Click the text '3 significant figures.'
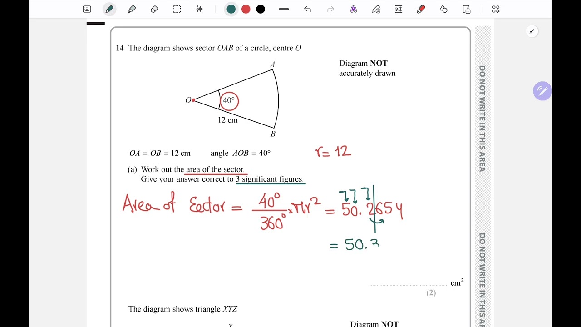Screen dimensions: 581x327 [270, 179]
